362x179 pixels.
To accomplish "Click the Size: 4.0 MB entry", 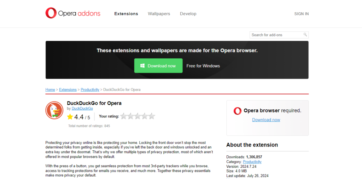I will point(237,171).
